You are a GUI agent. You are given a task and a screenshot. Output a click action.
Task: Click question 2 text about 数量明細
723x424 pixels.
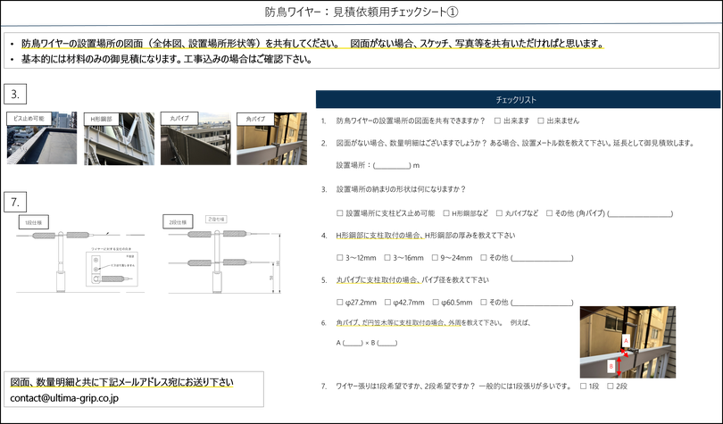515,144
